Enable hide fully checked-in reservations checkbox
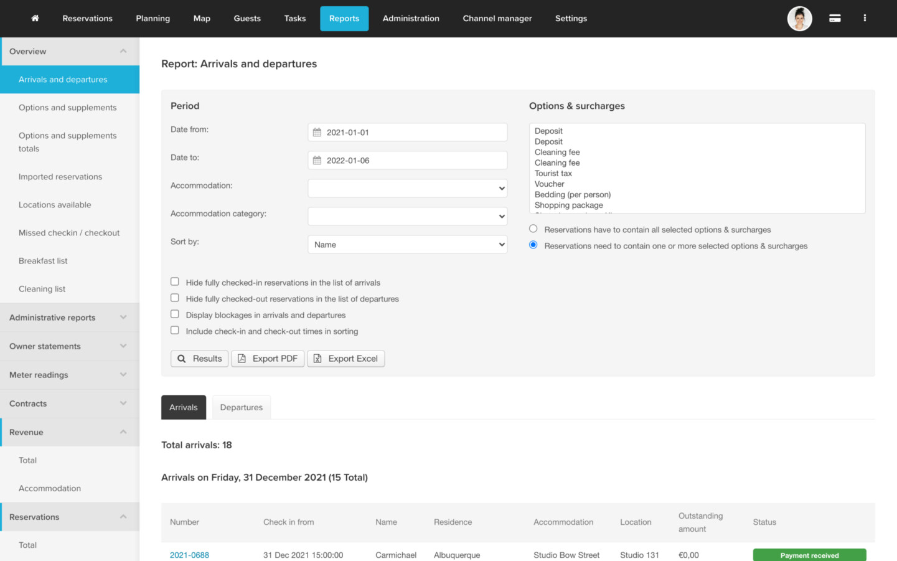Screen dimensions: 897x561 (x=175, y=282)
